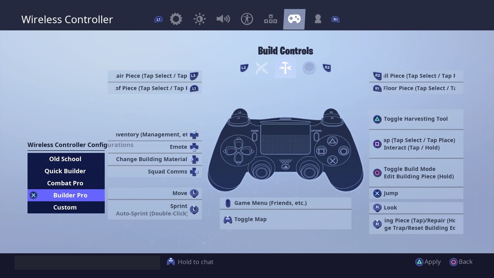Toggle the Toggle Map function binding
The height and width of the screenshot is (278, 494).
(285, 219)
